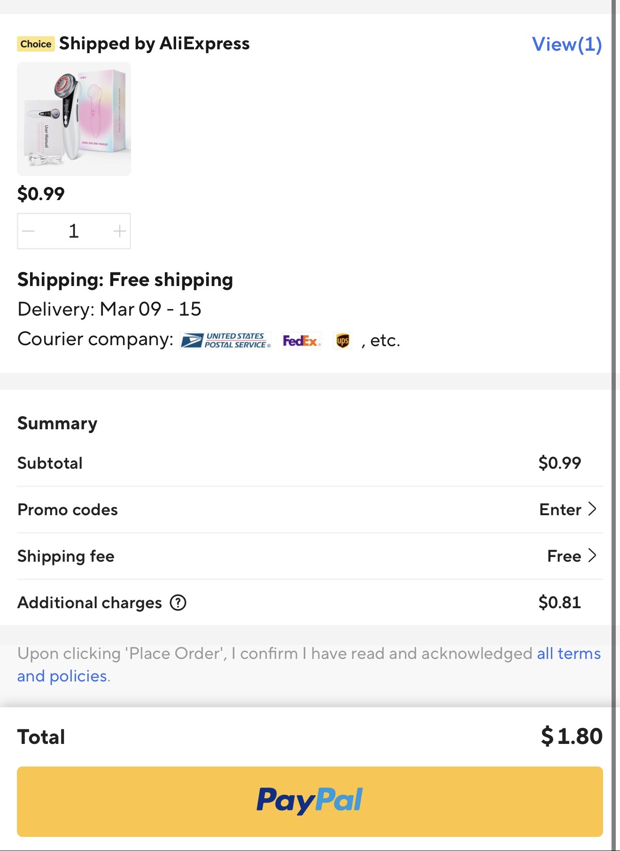620x851 pixels.
Task: Open the facial massager product thumbnail
Action: pos(74,119)
